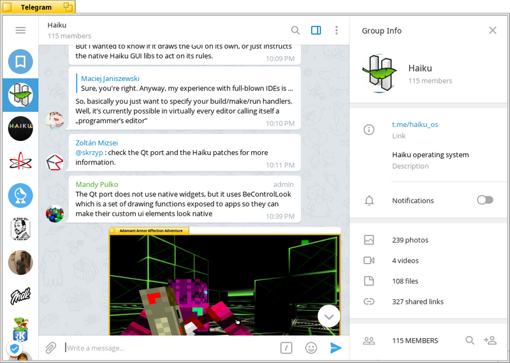Click the 10:39 PM message timestamp

pos(280,216)
